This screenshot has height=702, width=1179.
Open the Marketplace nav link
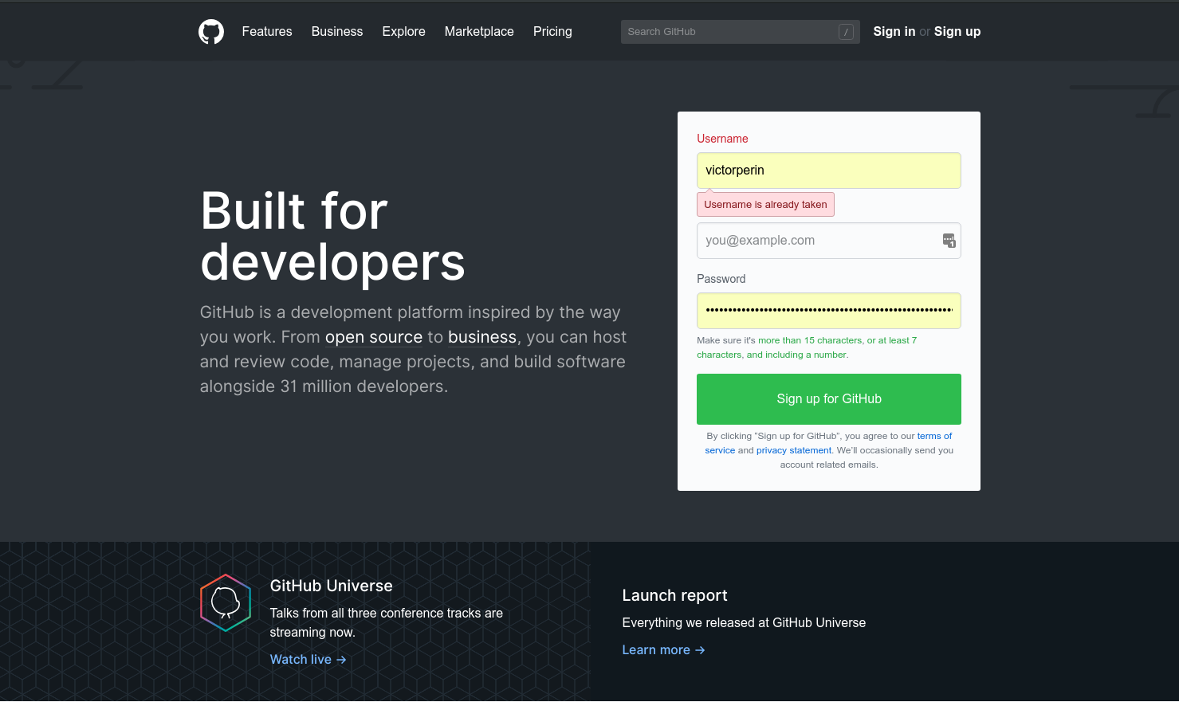pyautogui.click(x=479, y=32)
